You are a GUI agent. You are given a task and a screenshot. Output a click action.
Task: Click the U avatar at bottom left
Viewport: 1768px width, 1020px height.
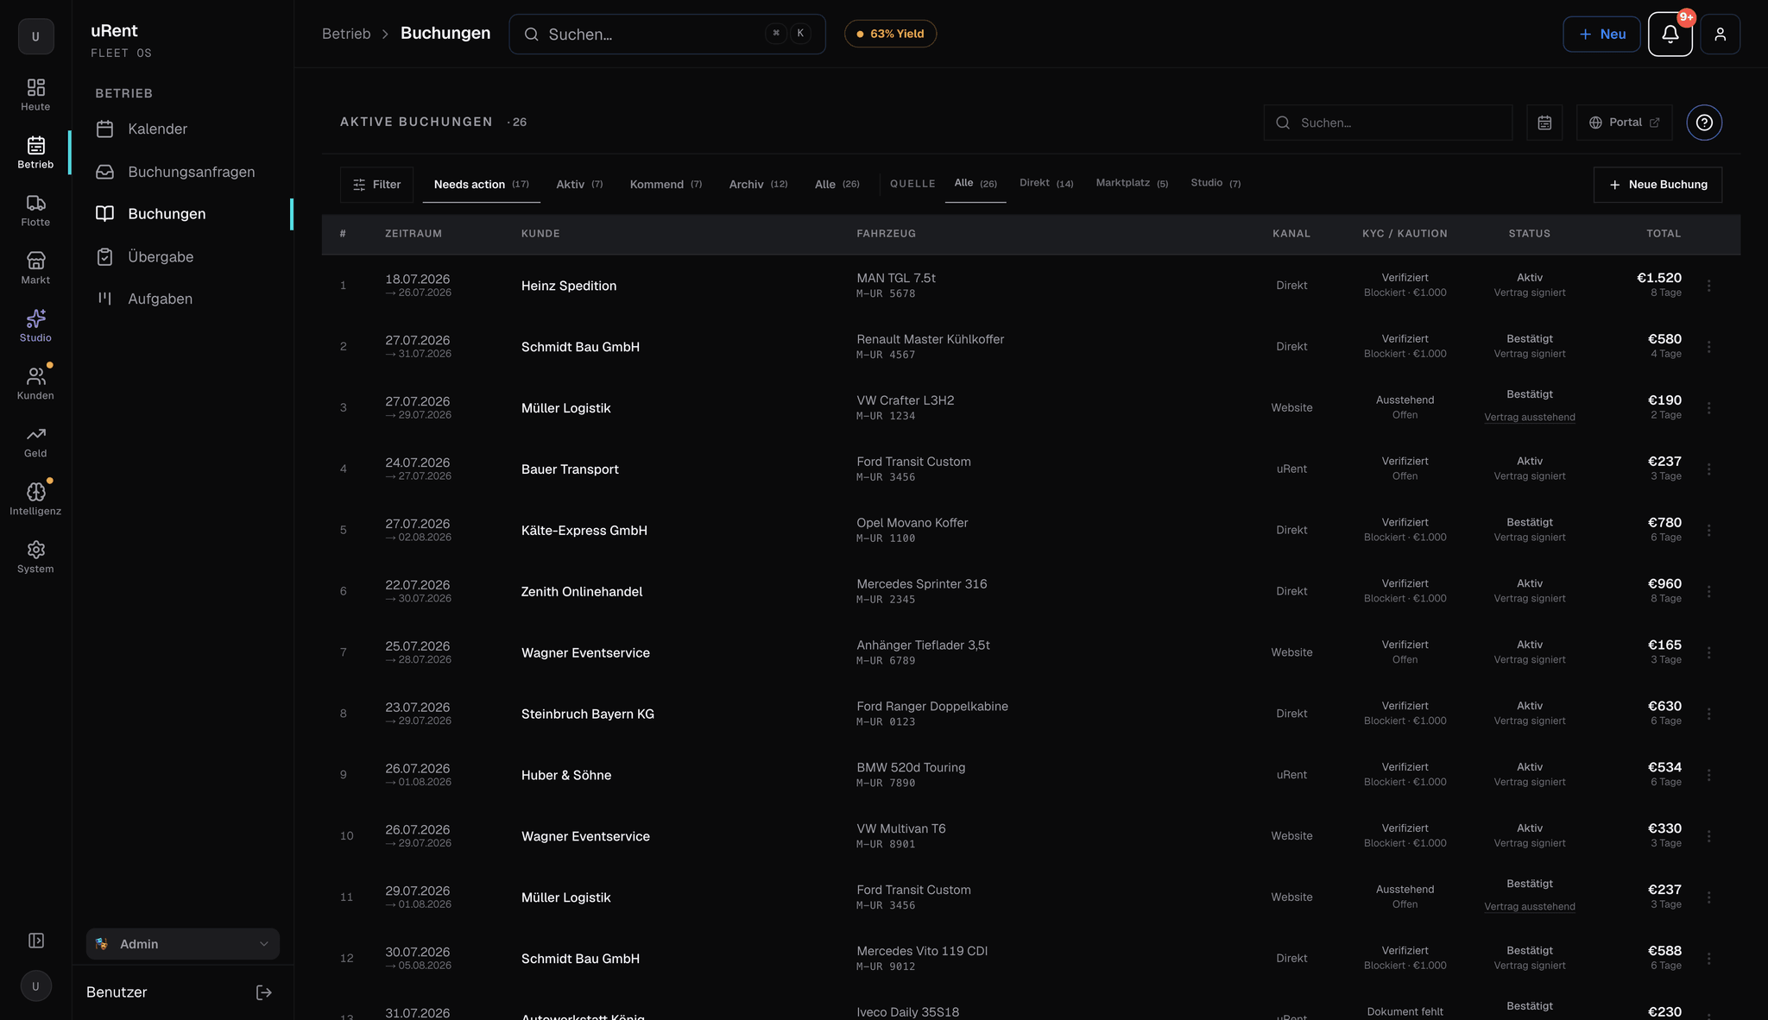click(x=35, y=985)
